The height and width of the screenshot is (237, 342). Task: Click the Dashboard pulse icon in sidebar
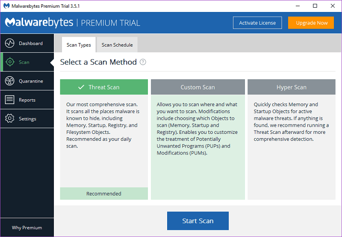coord(9,43)
